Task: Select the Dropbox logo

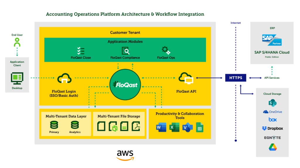Action: click(272, 128)
